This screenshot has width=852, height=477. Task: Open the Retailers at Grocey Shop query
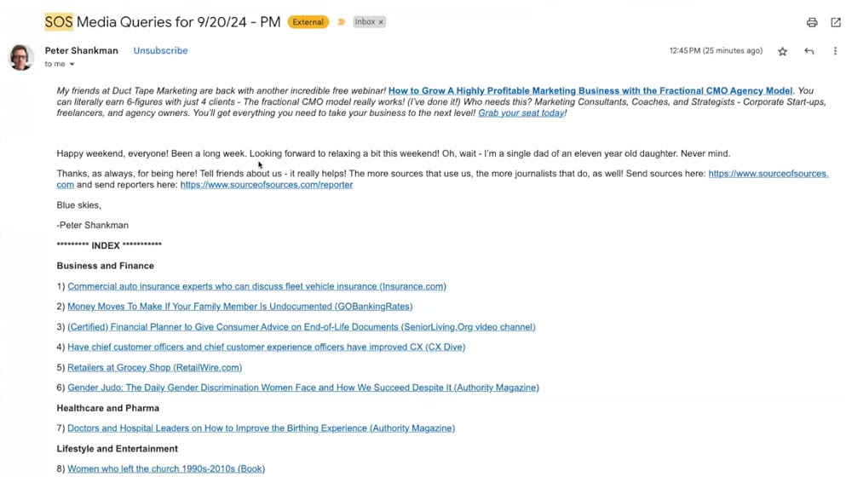(154, 368)
